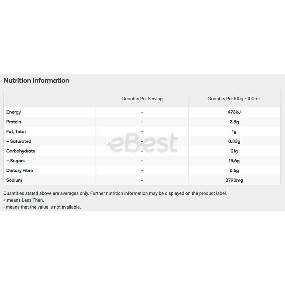Select the Quantity Per 100g / 100mL header

[x=234, y=99]
